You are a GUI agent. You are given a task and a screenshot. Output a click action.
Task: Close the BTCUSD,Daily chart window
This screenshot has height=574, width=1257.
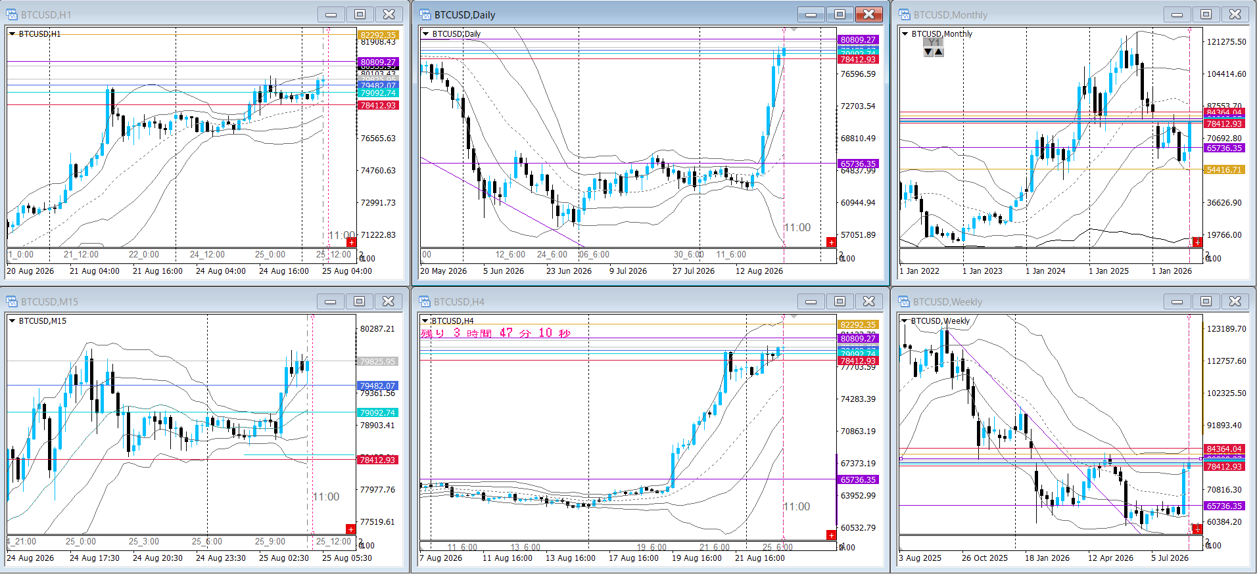869,14
